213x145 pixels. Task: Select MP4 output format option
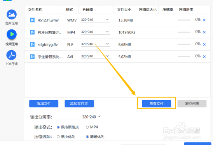pos(87,127)
